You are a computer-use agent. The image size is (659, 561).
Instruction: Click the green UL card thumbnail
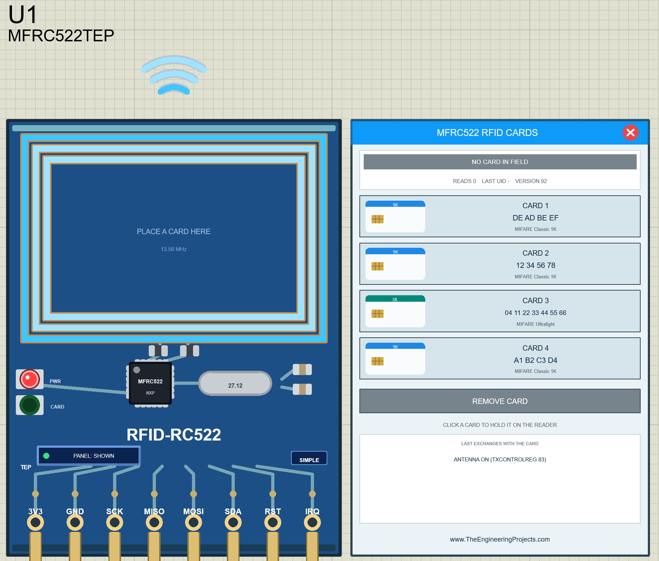pos(395,311)
